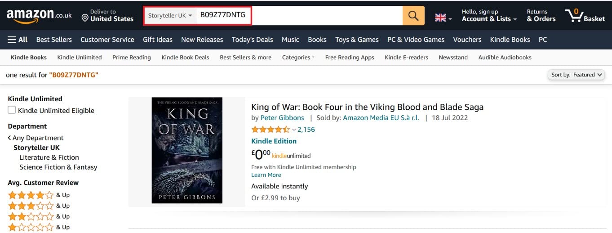Viewport: 612px width, 233px height.
Task: Click the Deliver to location pin
Action: tap(84, 18)
